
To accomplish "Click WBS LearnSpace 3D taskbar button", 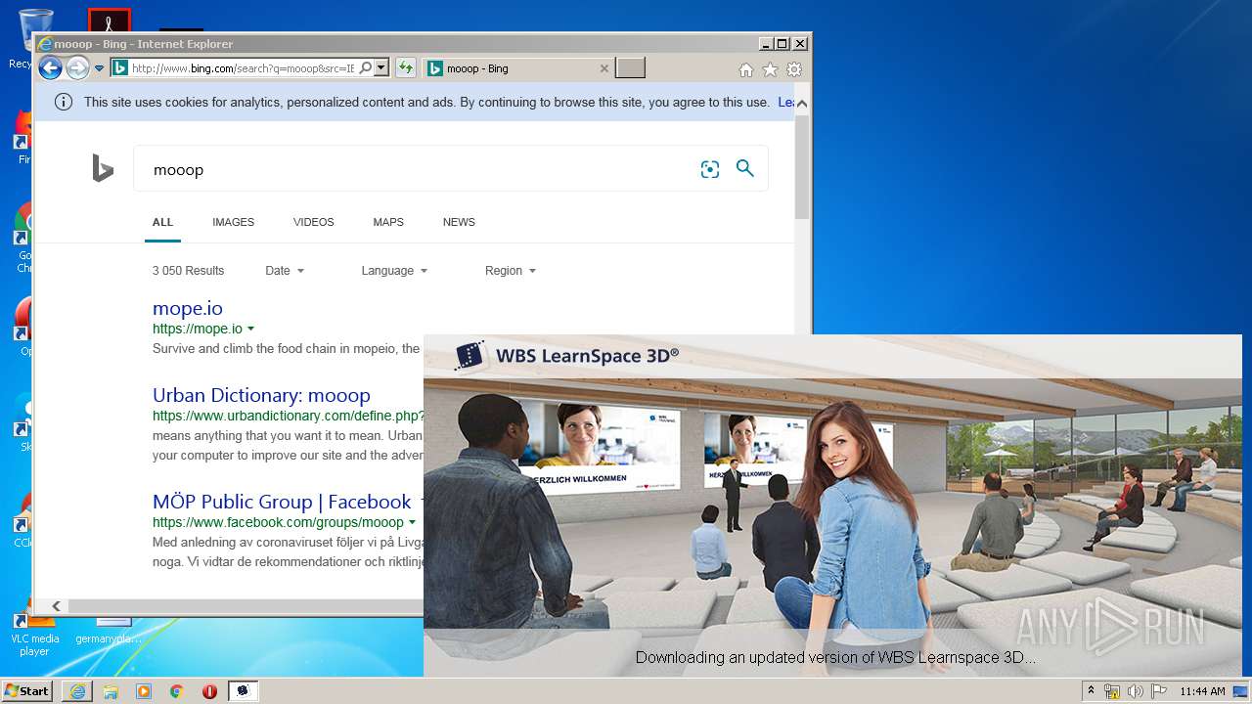I will 244,691.
